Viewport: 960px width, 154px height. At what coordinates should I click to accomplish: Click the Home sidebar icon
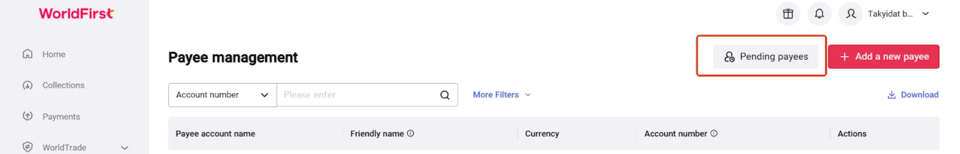(x=27, y=54)
